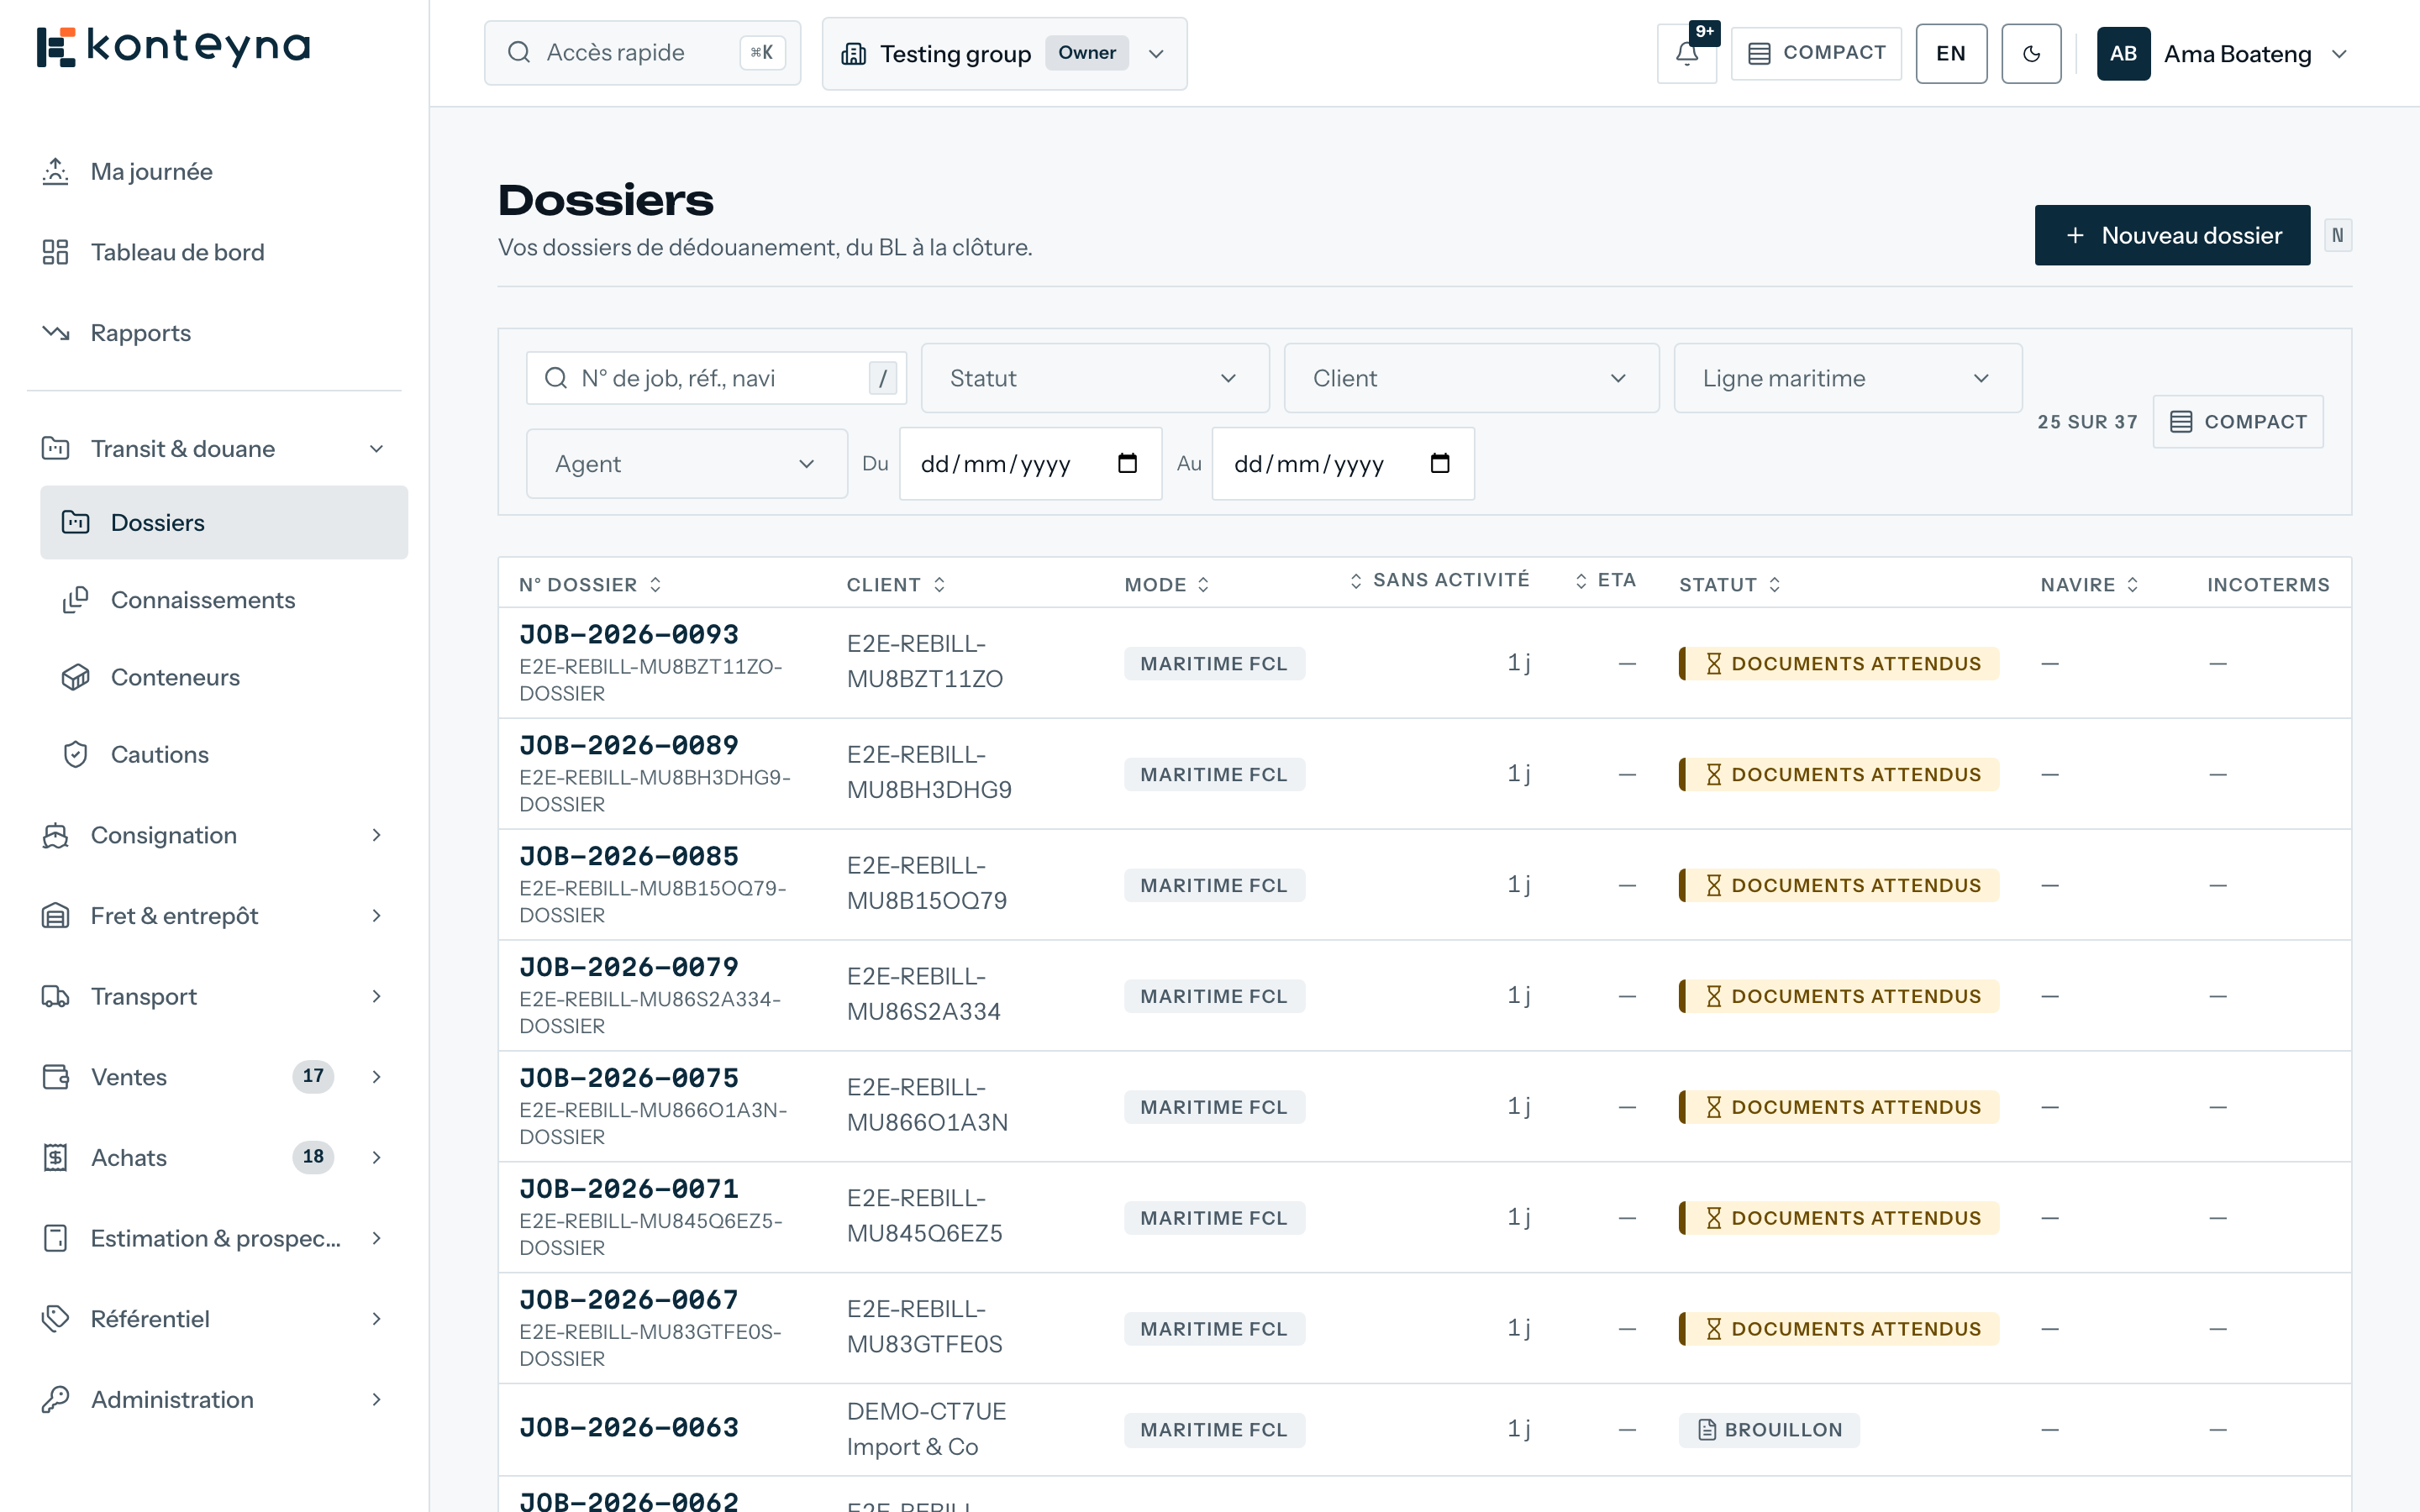Open the Statut filter dropdown
Image resolution: width=2420 pixels, height=1512 pixels.
coord(1095,378)
